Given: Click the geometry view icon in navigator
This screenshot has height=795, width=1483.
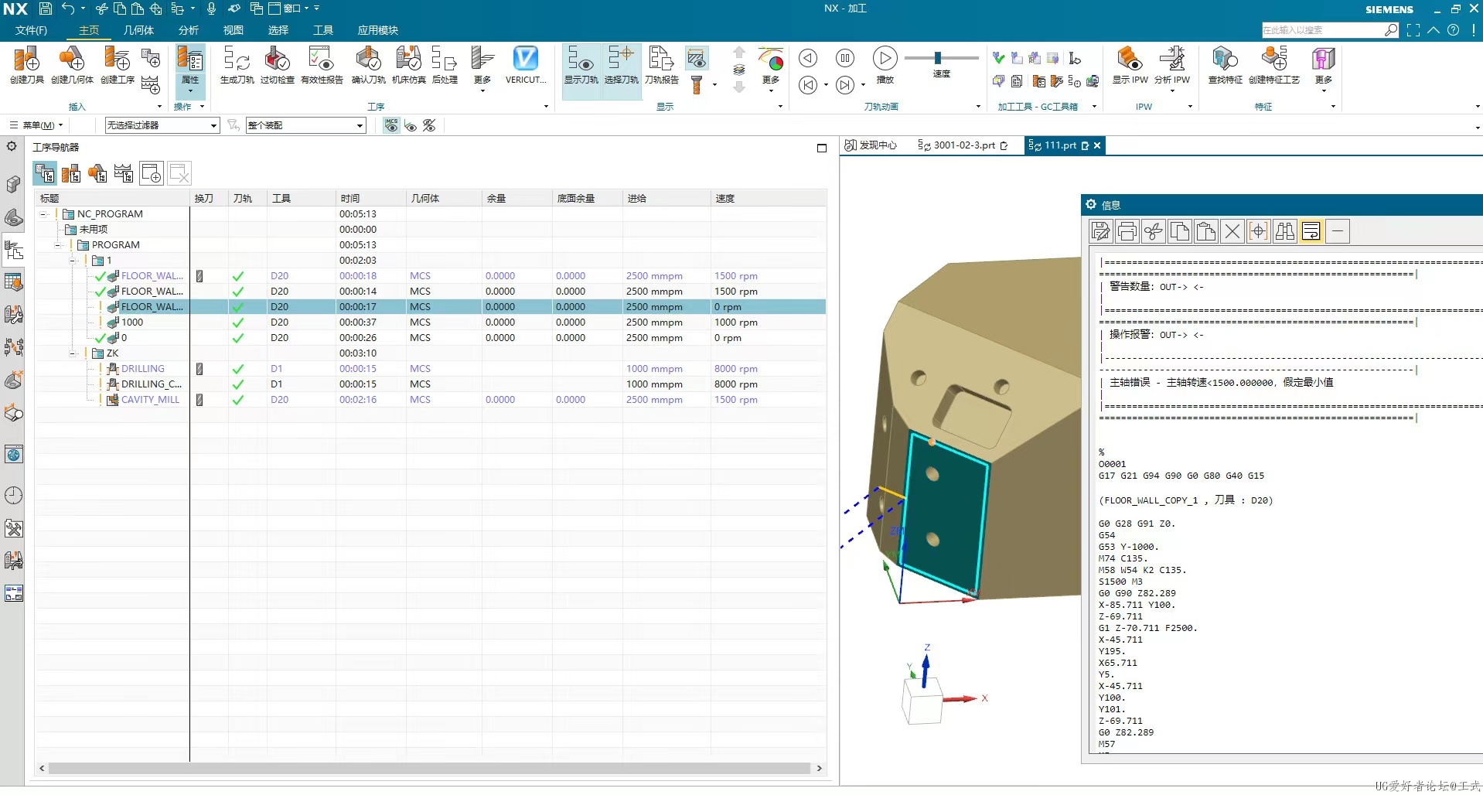Looking at the screenshot, I should pos(97,173).
